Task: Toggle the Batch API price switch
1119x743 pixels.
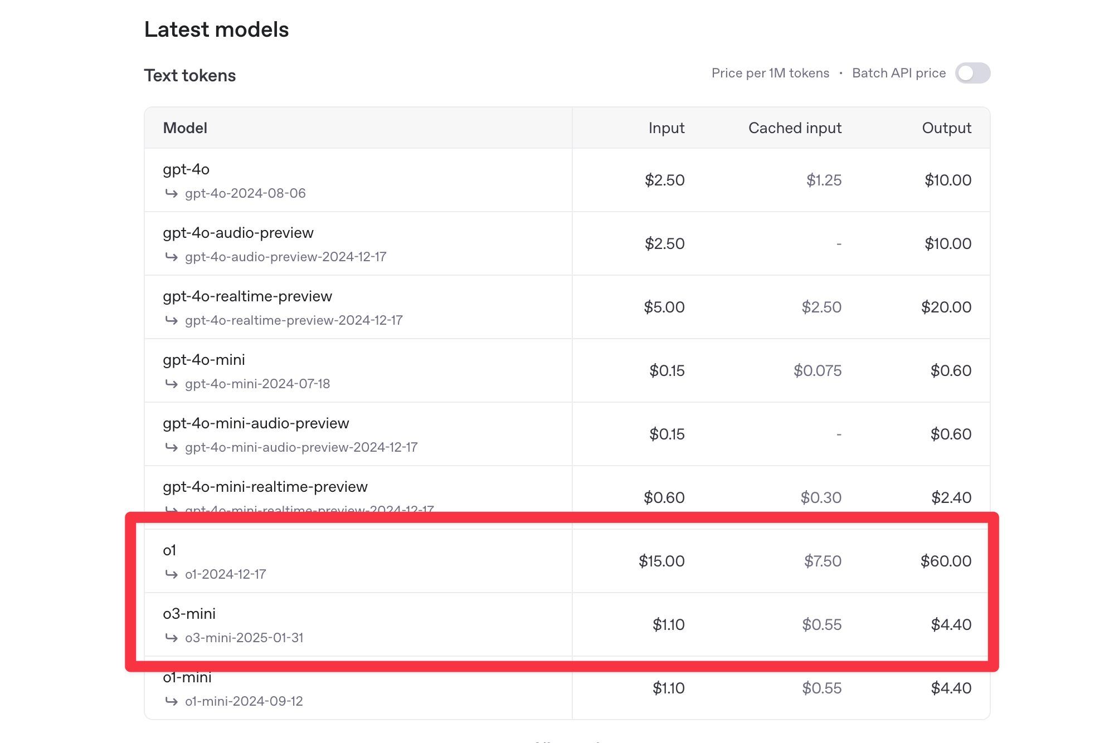Action: click(x=972, y=73)
